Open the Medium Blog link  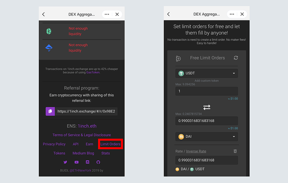click(x=83, y=153)
